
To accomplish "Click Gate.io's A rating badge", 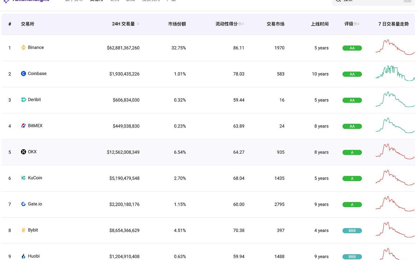I will pos(352,205).
